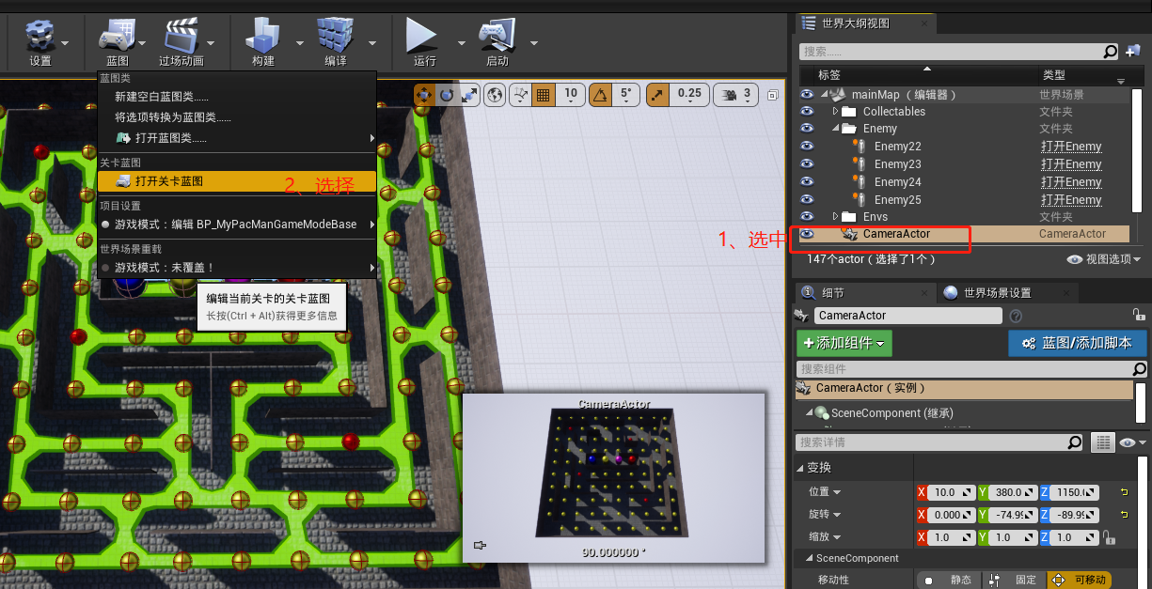This screenshot has height=589, width=1152.
Task: Open the 过场动画 cinematics toolbar icon
Action: pyautogui.click(x=181, y=39)
